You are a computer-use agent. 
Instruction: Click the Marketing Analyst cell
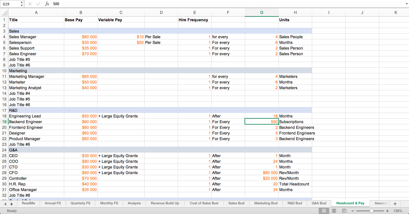click(36, 88)
